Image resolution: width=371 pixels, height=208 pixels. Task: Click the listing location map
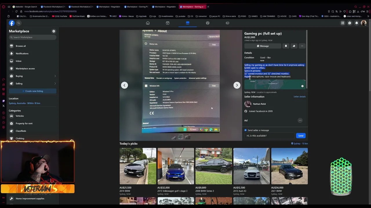tap(275, 84)
